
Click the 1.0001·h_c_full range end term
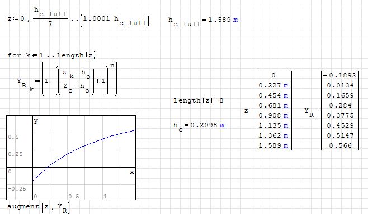point(115,21)
